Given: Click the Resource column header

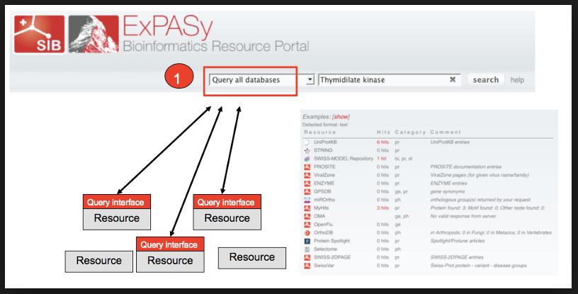Looking at the screenshot, I should pos(320,132).
